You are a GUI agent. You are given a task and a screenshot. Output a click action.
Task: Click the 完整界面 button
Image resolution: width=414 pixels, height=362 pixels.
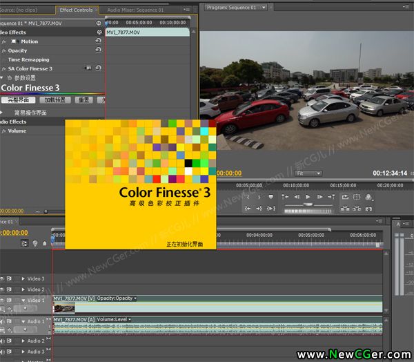click(18, 100)
